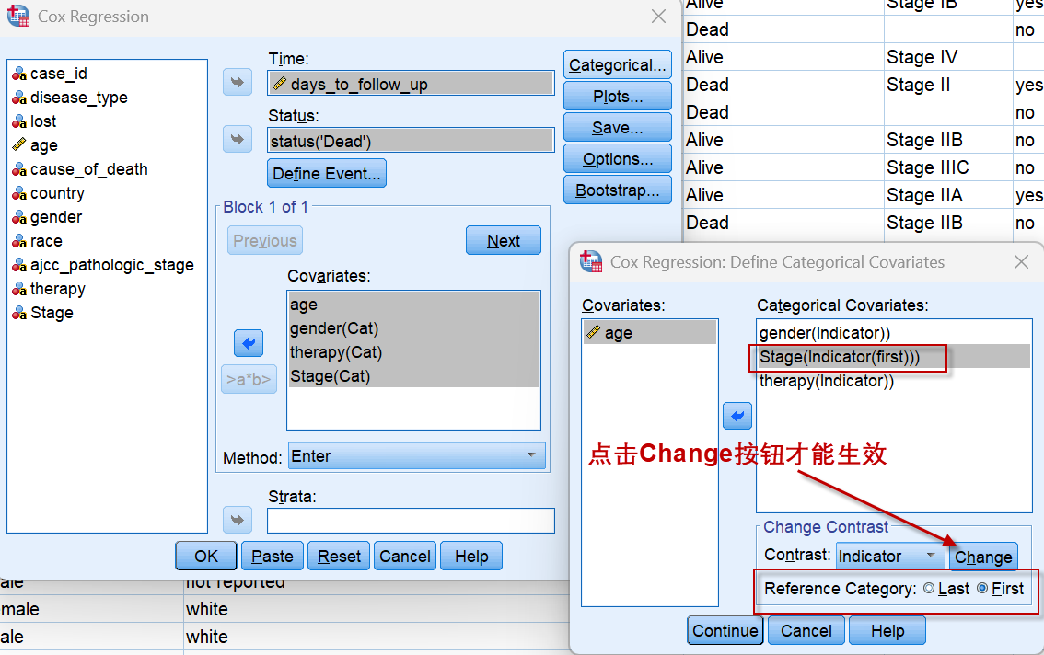1044x655 pixels.
Task: Click blue arrow to remove covariate from block
Action: [249, 343]
